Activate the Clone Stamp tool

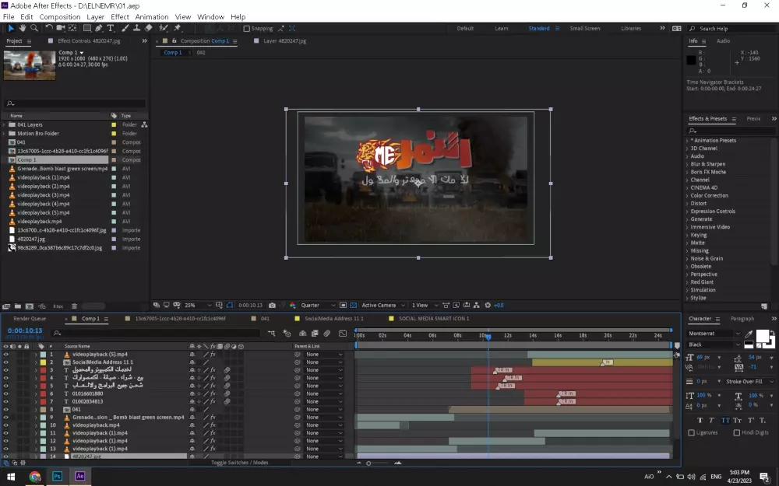(137, 28)
